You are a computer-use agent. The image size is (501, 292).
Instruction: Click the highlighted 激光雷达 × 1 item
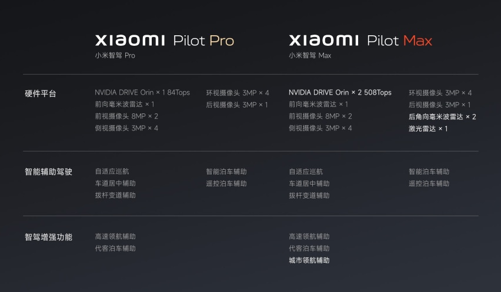click(x=428, y=129)
